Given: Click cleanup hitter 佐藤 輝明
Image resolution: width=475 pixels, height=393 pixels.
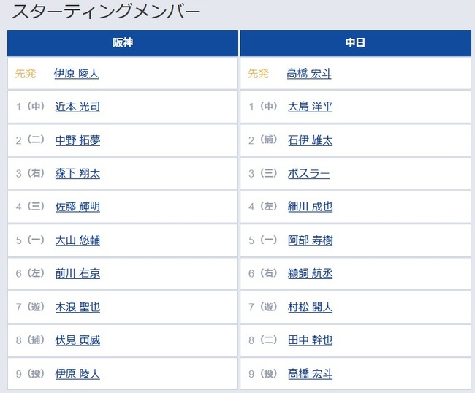Looking at the screenshot, I should [x=77, y=207].
